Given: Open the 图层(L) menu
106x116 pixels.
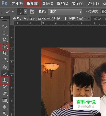Looking at the screenshot, I should (63, 4).
